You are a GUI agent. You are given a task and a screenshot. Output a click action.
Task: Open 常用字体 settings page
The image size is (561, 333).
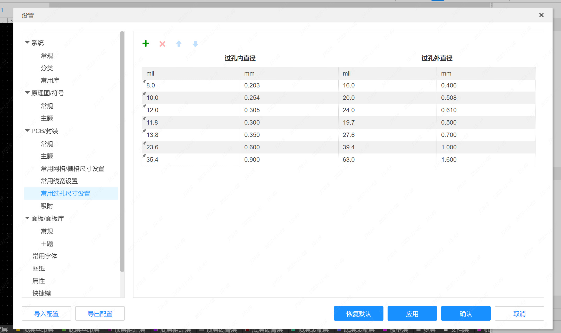coord(45,256)
